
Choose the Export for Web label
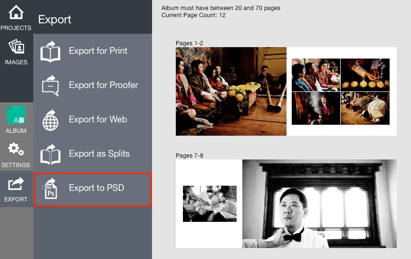[98, 119]
